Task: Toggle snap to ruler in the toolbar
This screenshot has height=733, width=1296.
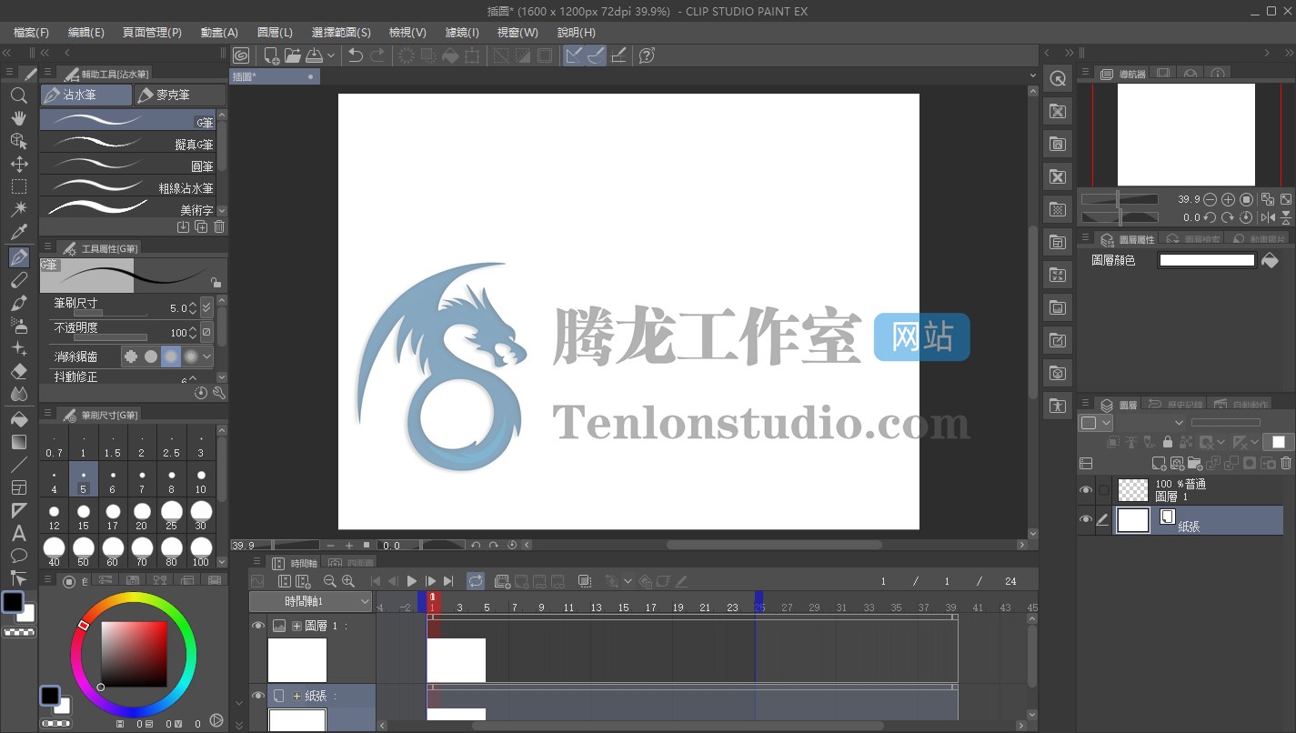Action: 574,55
